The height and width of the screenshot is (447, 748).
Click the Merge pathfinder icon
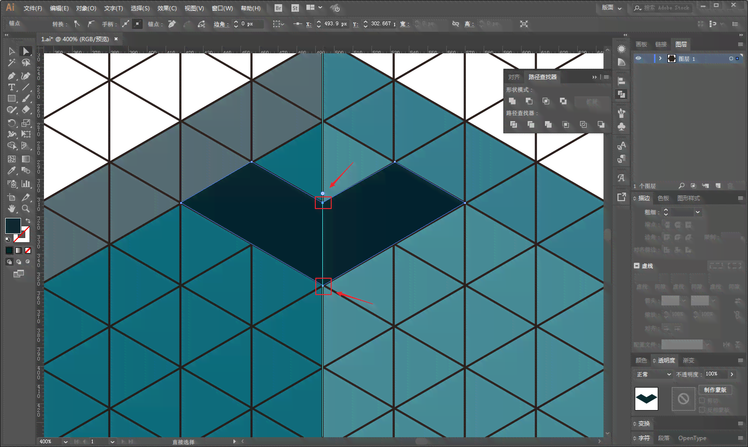[x=548, y=124]
